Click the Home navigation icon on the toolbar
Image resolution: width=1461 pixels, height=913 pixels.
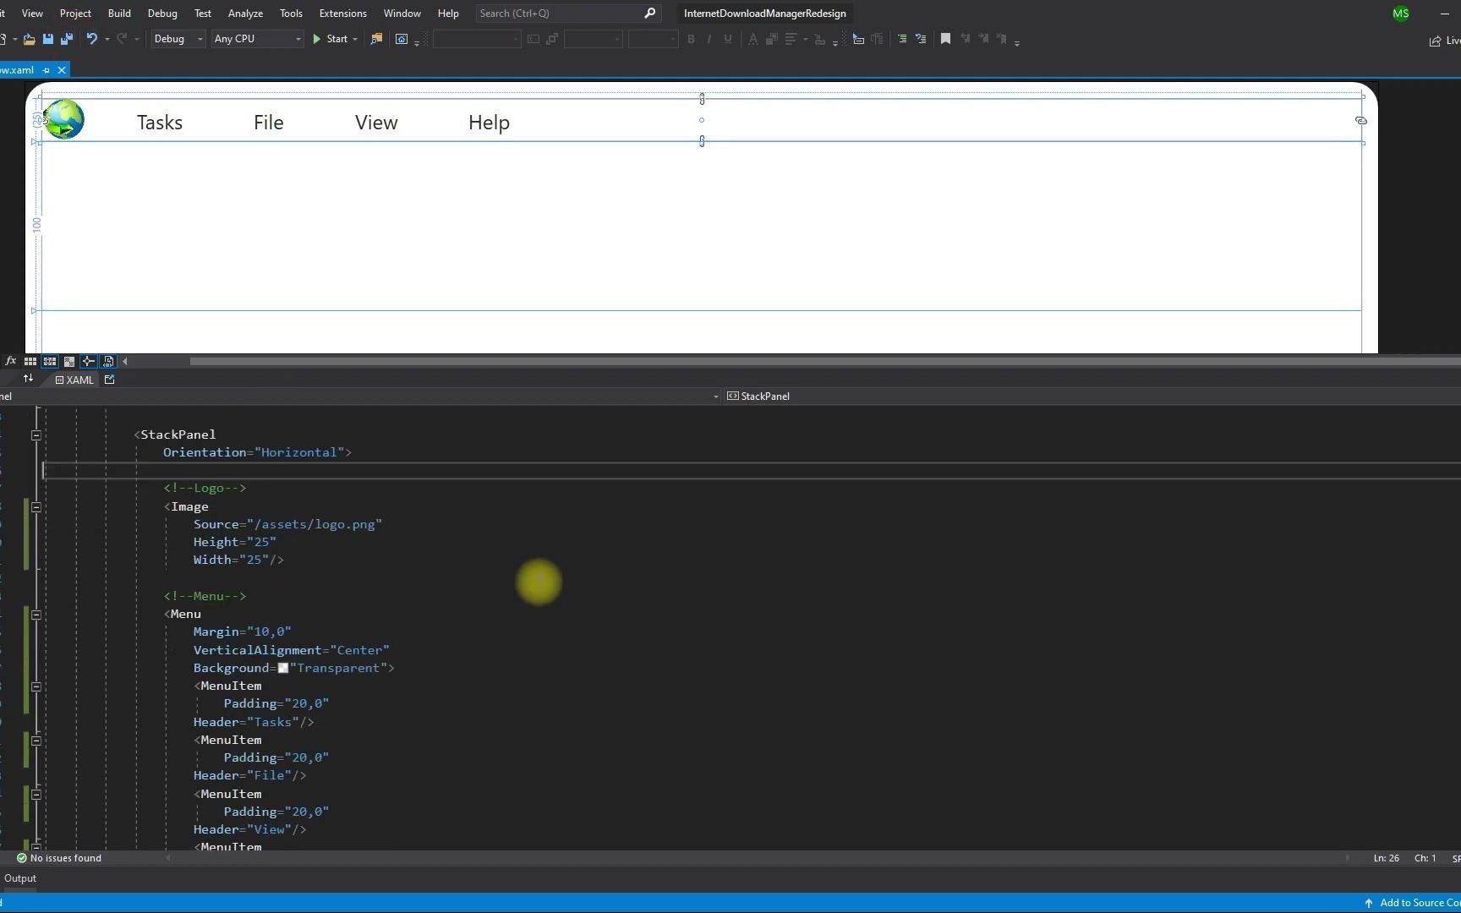point(401,39)
